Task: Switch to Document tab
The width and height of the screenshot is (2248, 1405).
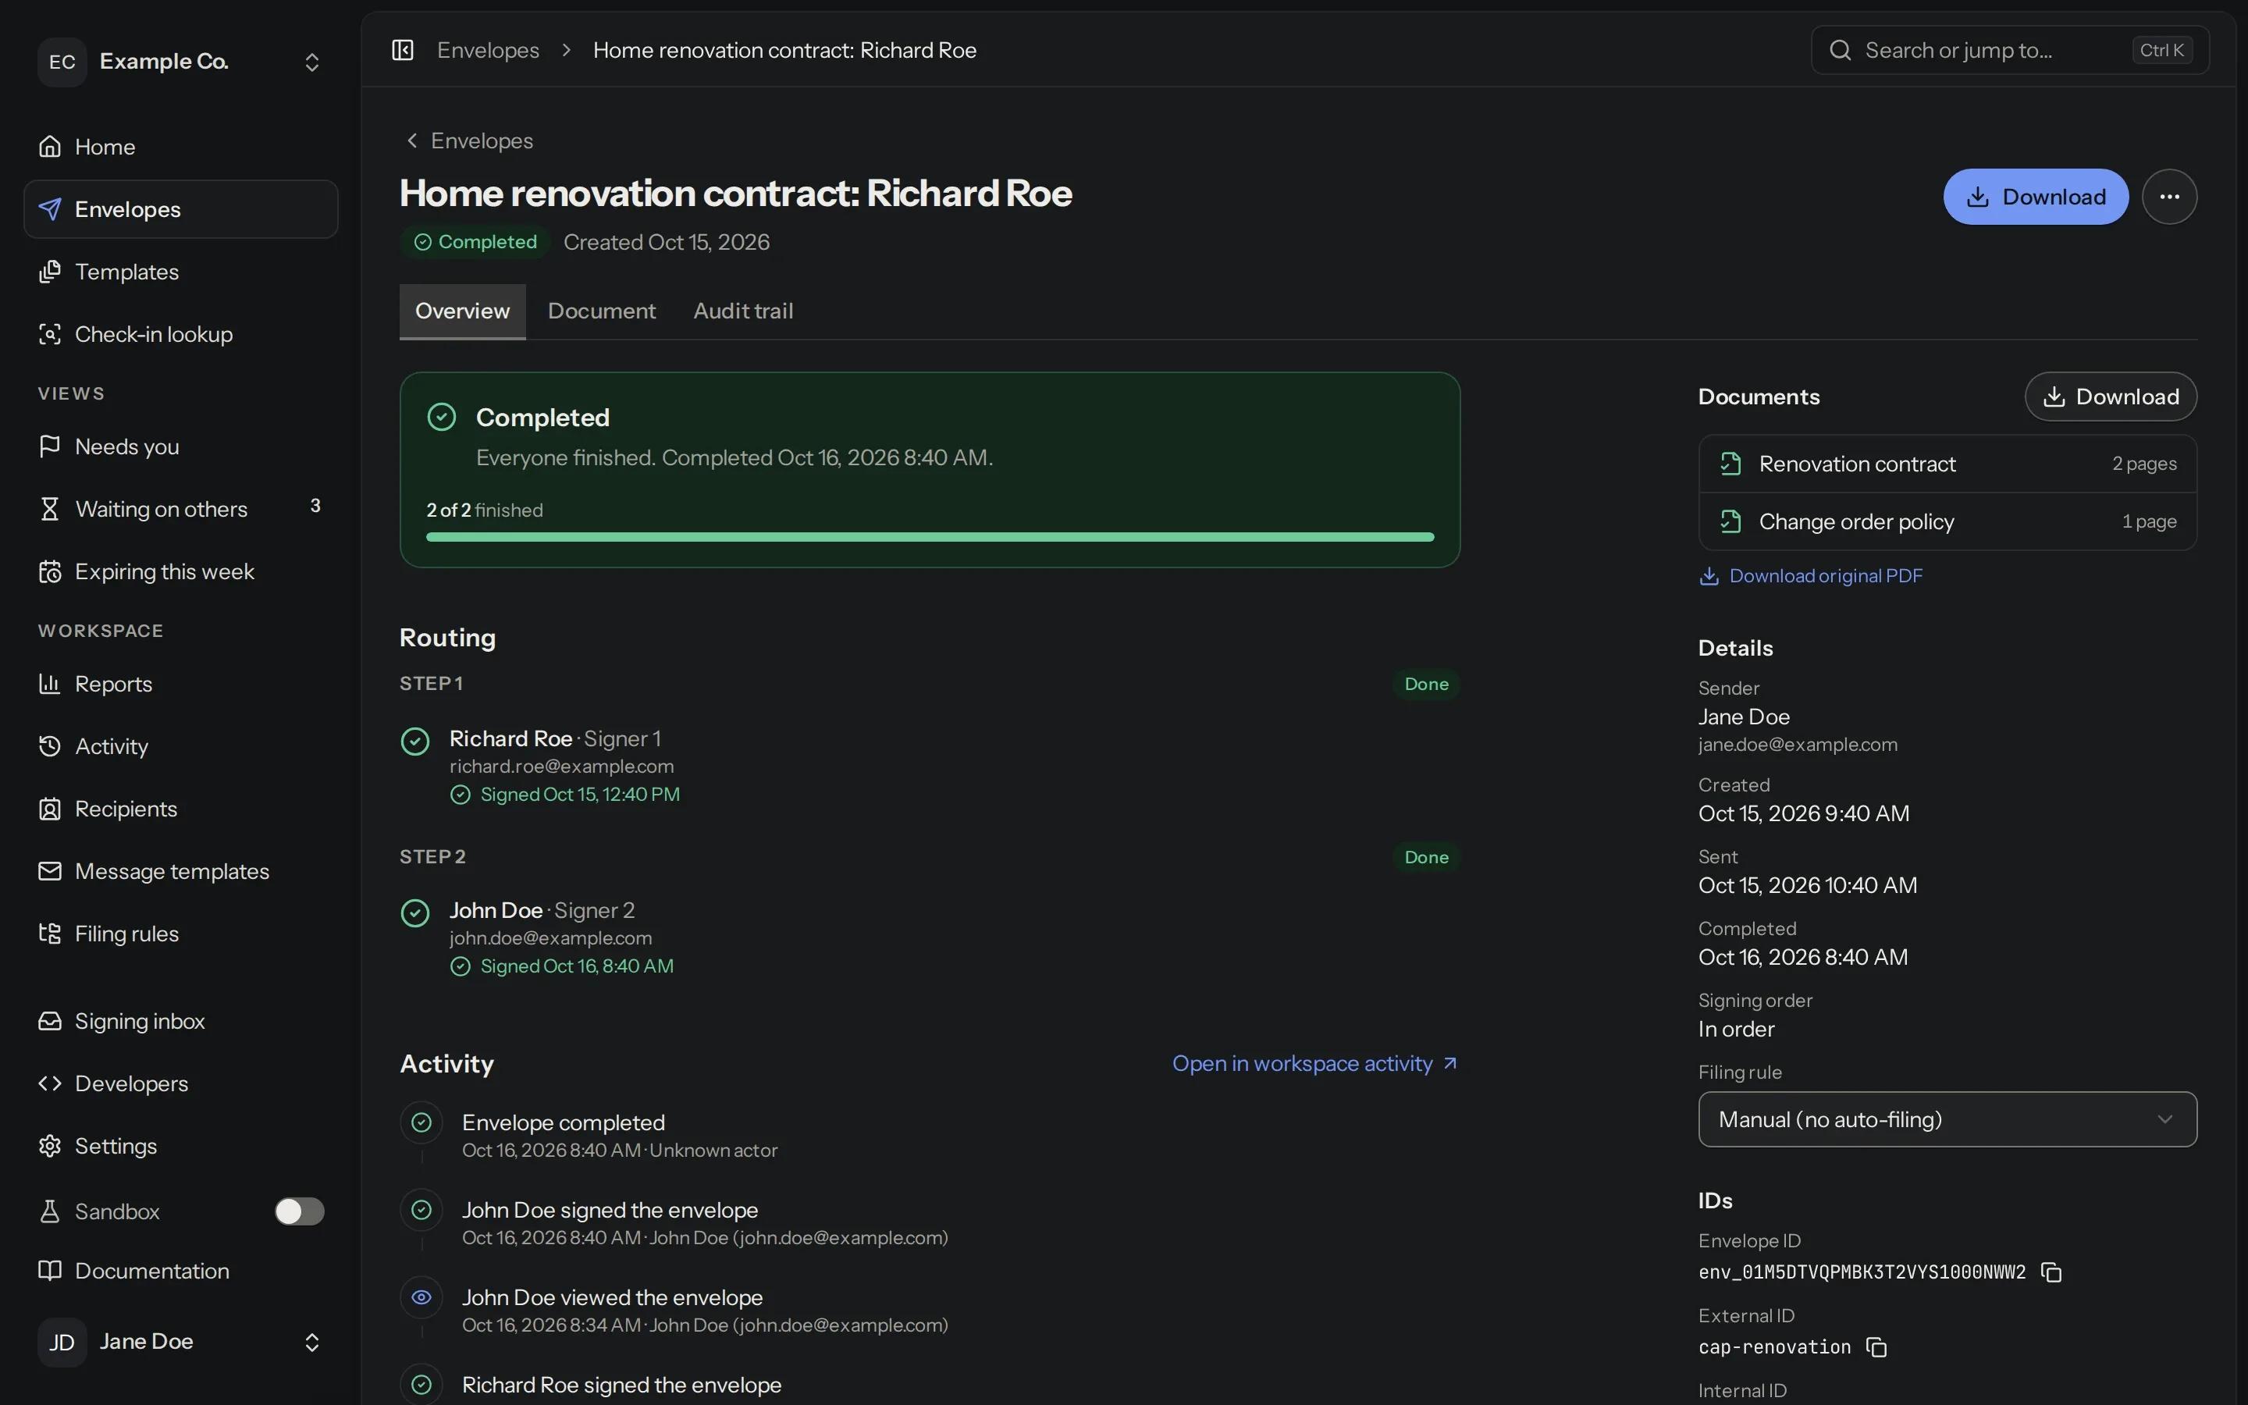Action: point(601,311)
